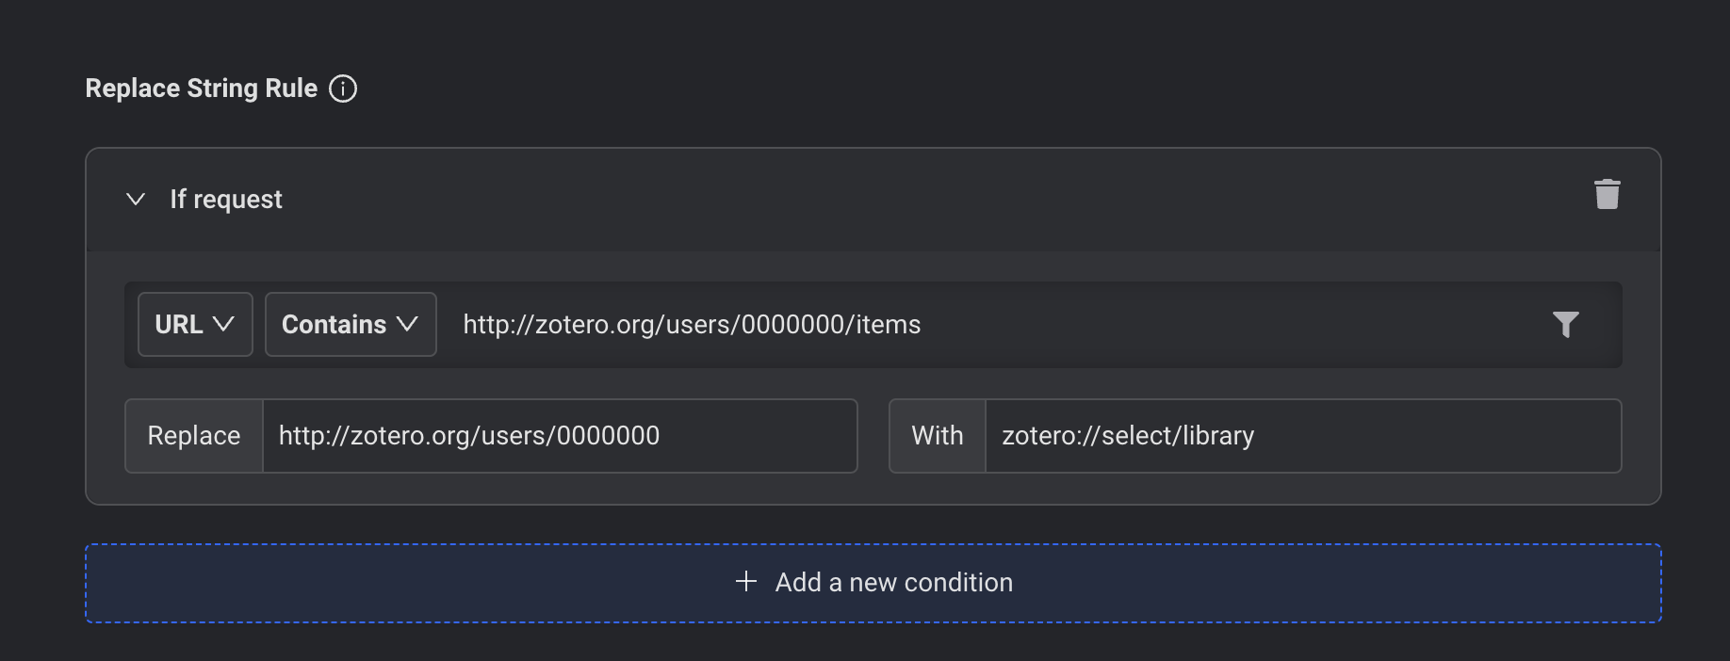This screenshot has height=661, width=1730.
Task: Click the plus icon before Add a new condition
Action: point(746,582)
